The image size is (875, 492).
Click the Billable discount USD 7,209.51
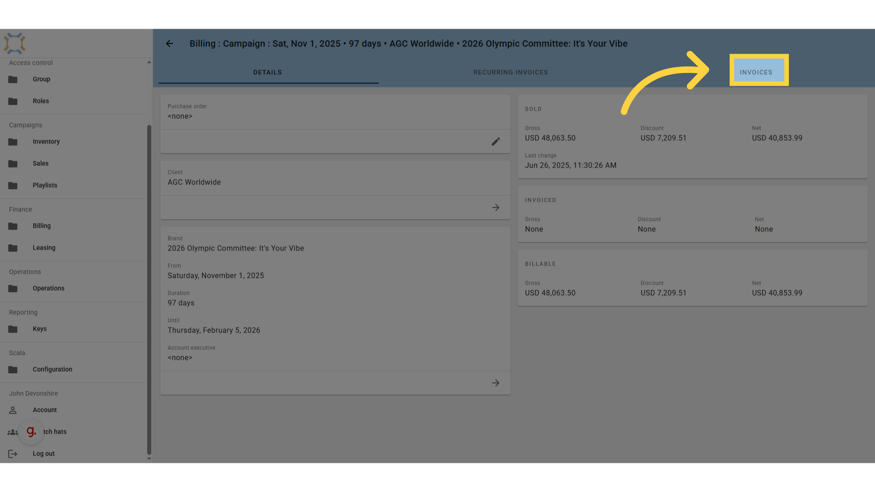tap(663, 293)
